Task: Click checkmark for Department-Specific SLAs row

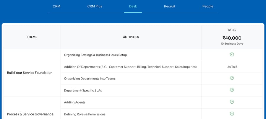Action: (x=232, y=90)
